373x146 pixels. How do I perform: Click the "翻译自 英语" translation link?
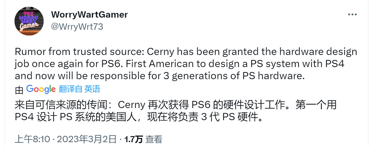(79, 89)
